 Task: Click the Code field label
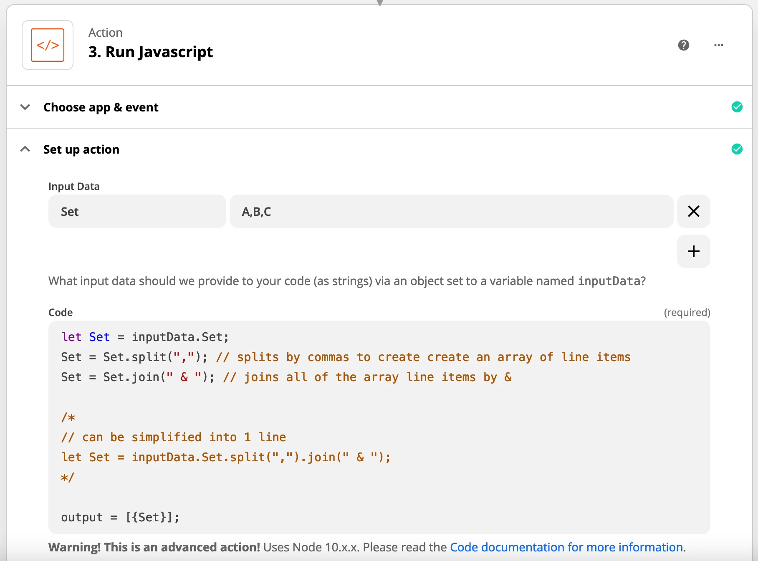click(61, 312)
